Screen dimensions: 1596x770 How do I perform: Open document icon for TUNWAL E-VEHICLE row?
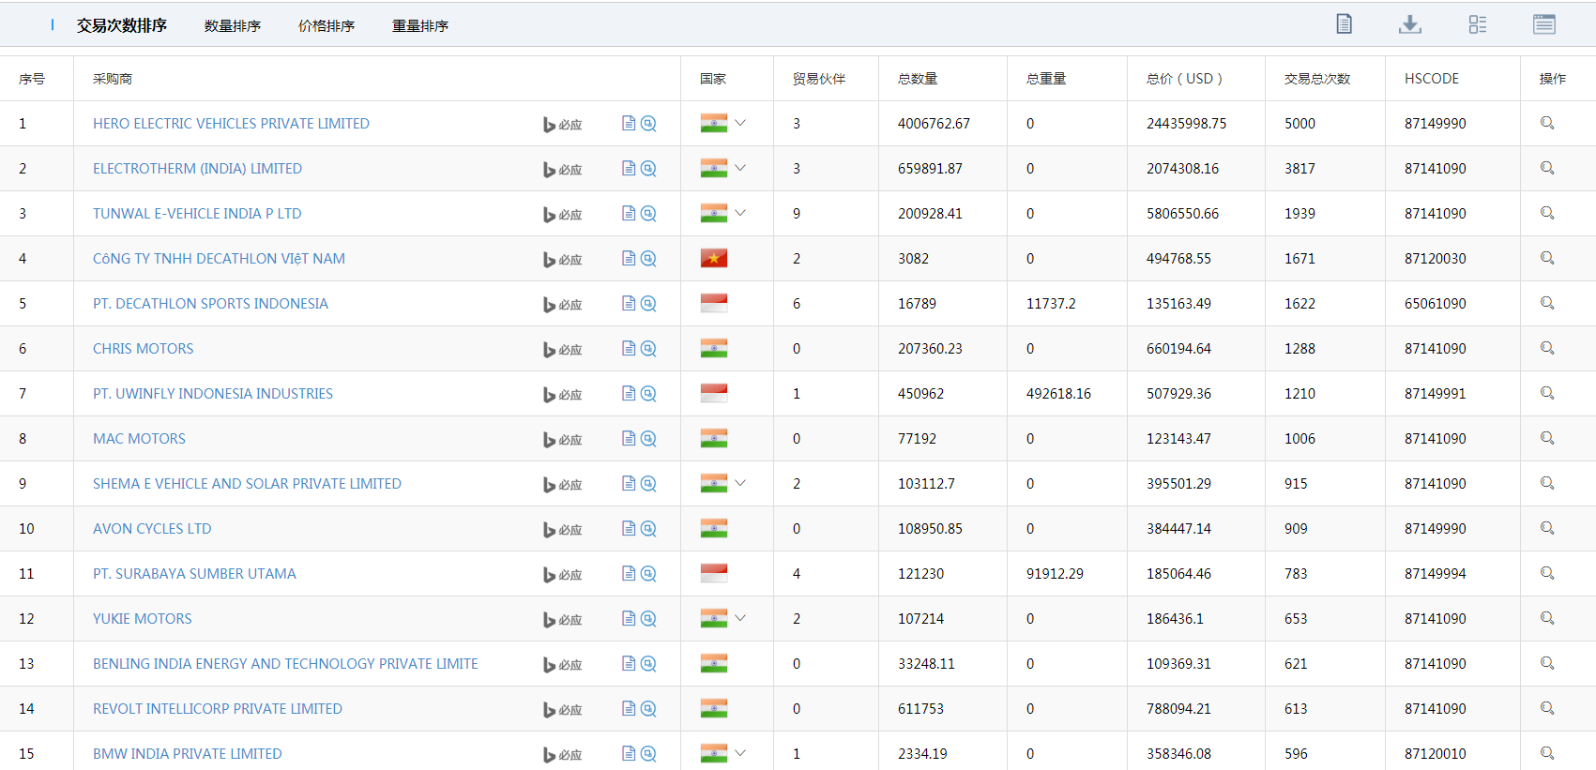629,213
